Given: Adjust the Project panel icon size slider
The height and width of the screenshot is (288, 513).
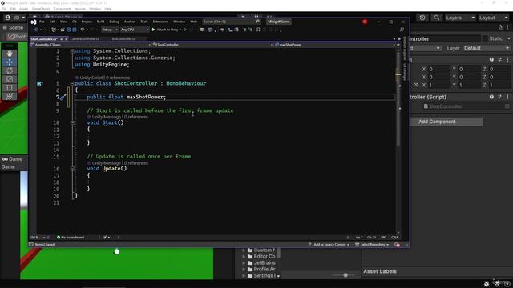Looking at the screenshot, I should click(x=345, y=275).
